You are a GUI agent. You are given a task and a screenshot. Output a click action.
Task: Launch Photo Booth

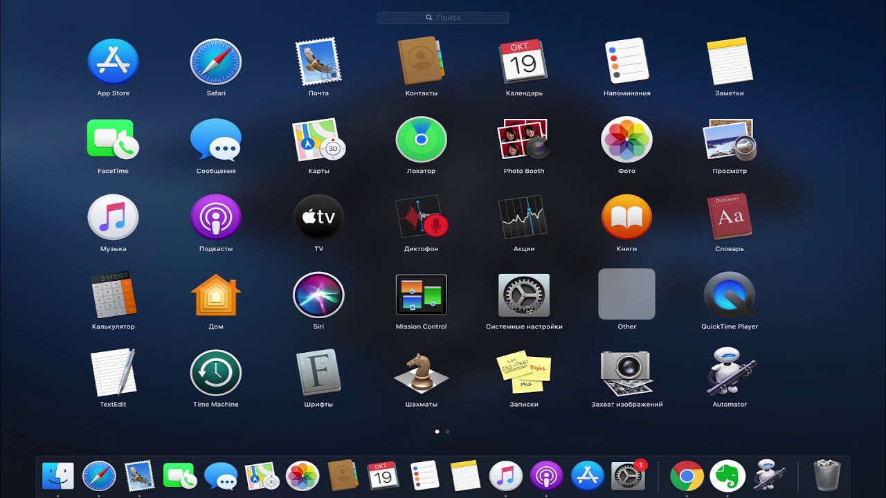click(x=524, y=139)
